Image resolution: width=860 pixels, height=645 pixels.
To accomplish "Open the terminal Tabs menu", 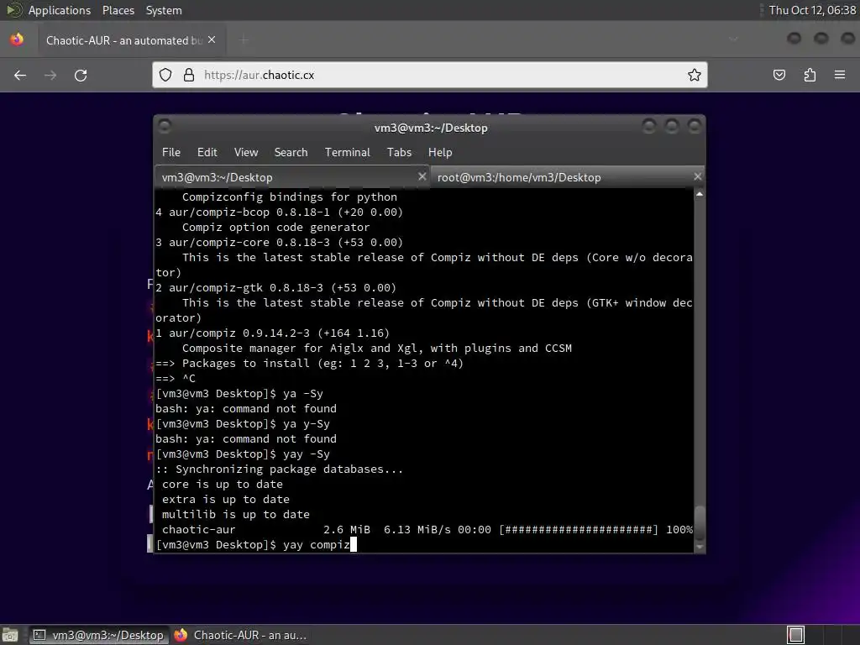I will 399,153.
